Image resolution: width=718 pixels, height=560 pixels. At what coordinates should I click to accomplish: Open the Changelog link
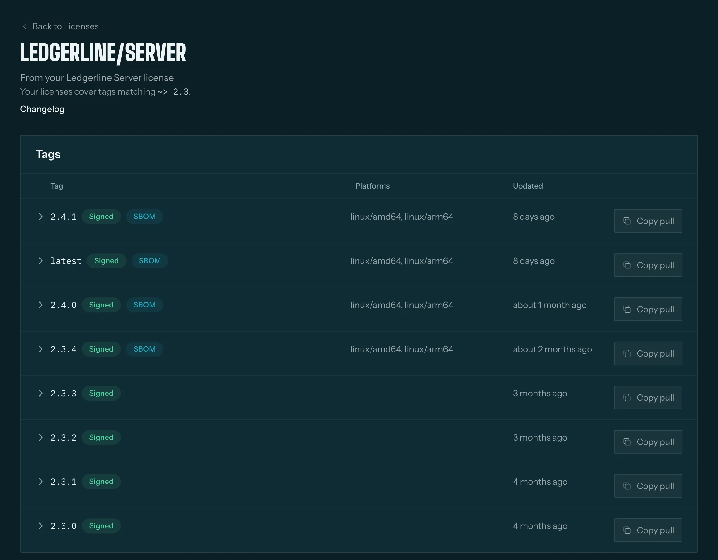click(42, 109)
